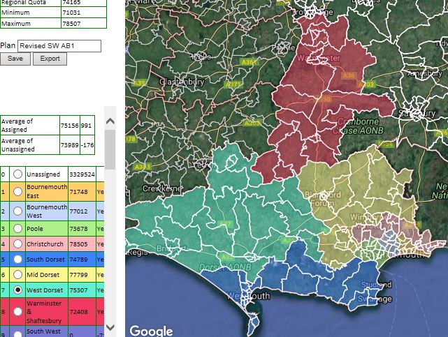Screen dimensions: 448x337
Task: Click the Glastonbury label on the map
Action: pos(182,82)
